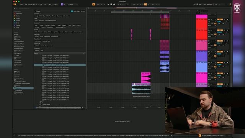The image size is (245, 138).
Task: Arm track 39 for recording
Action: point(227,41)
